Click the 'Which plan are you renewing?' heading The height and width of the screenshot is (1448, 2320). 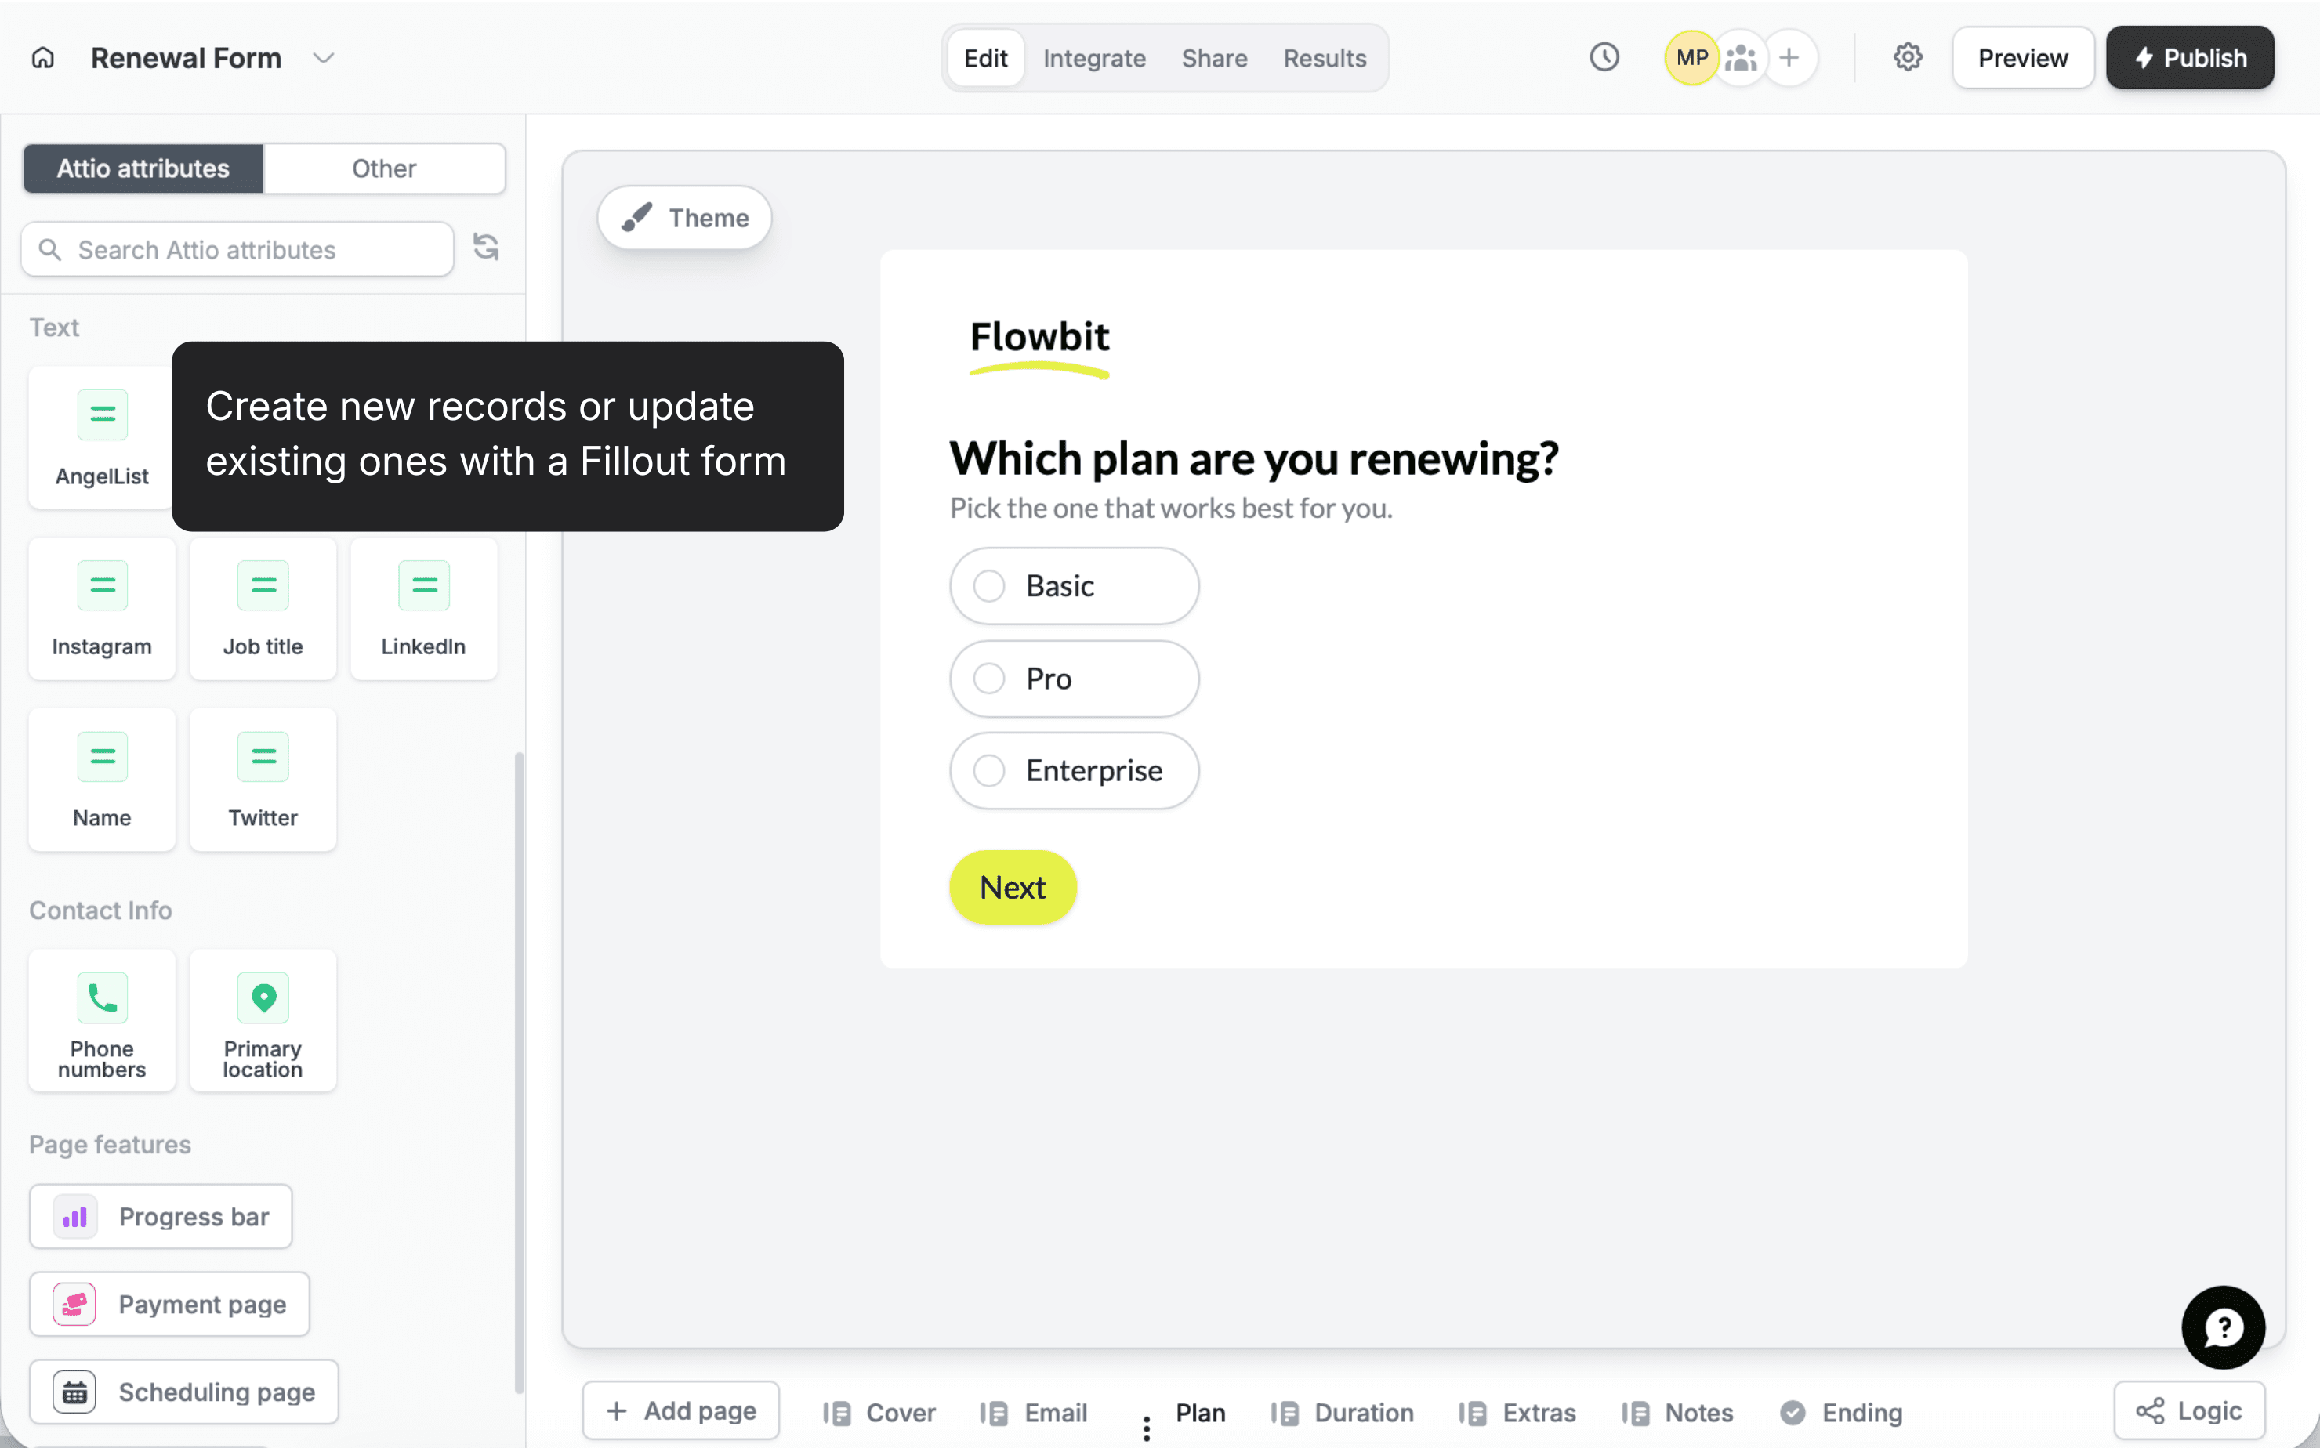[1253, 458]
